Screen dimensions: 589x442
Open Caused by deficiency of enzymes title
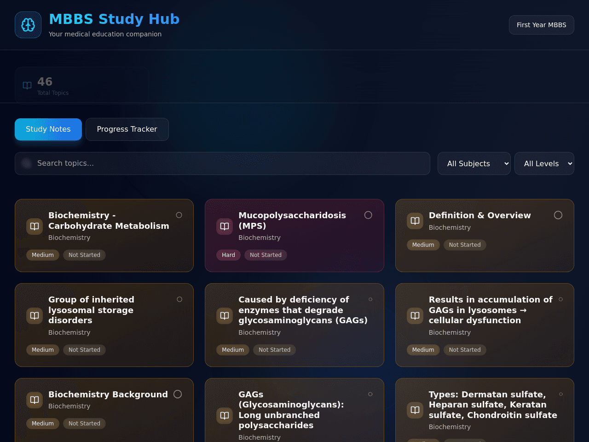[x=303, y=310]
